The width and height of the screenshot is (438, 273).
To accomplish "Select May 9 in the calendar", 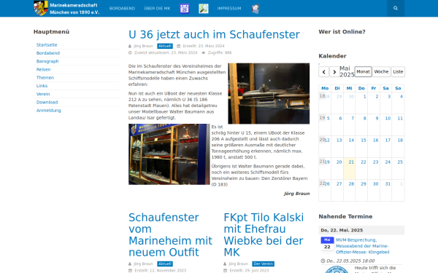I will tap(377, 119).
